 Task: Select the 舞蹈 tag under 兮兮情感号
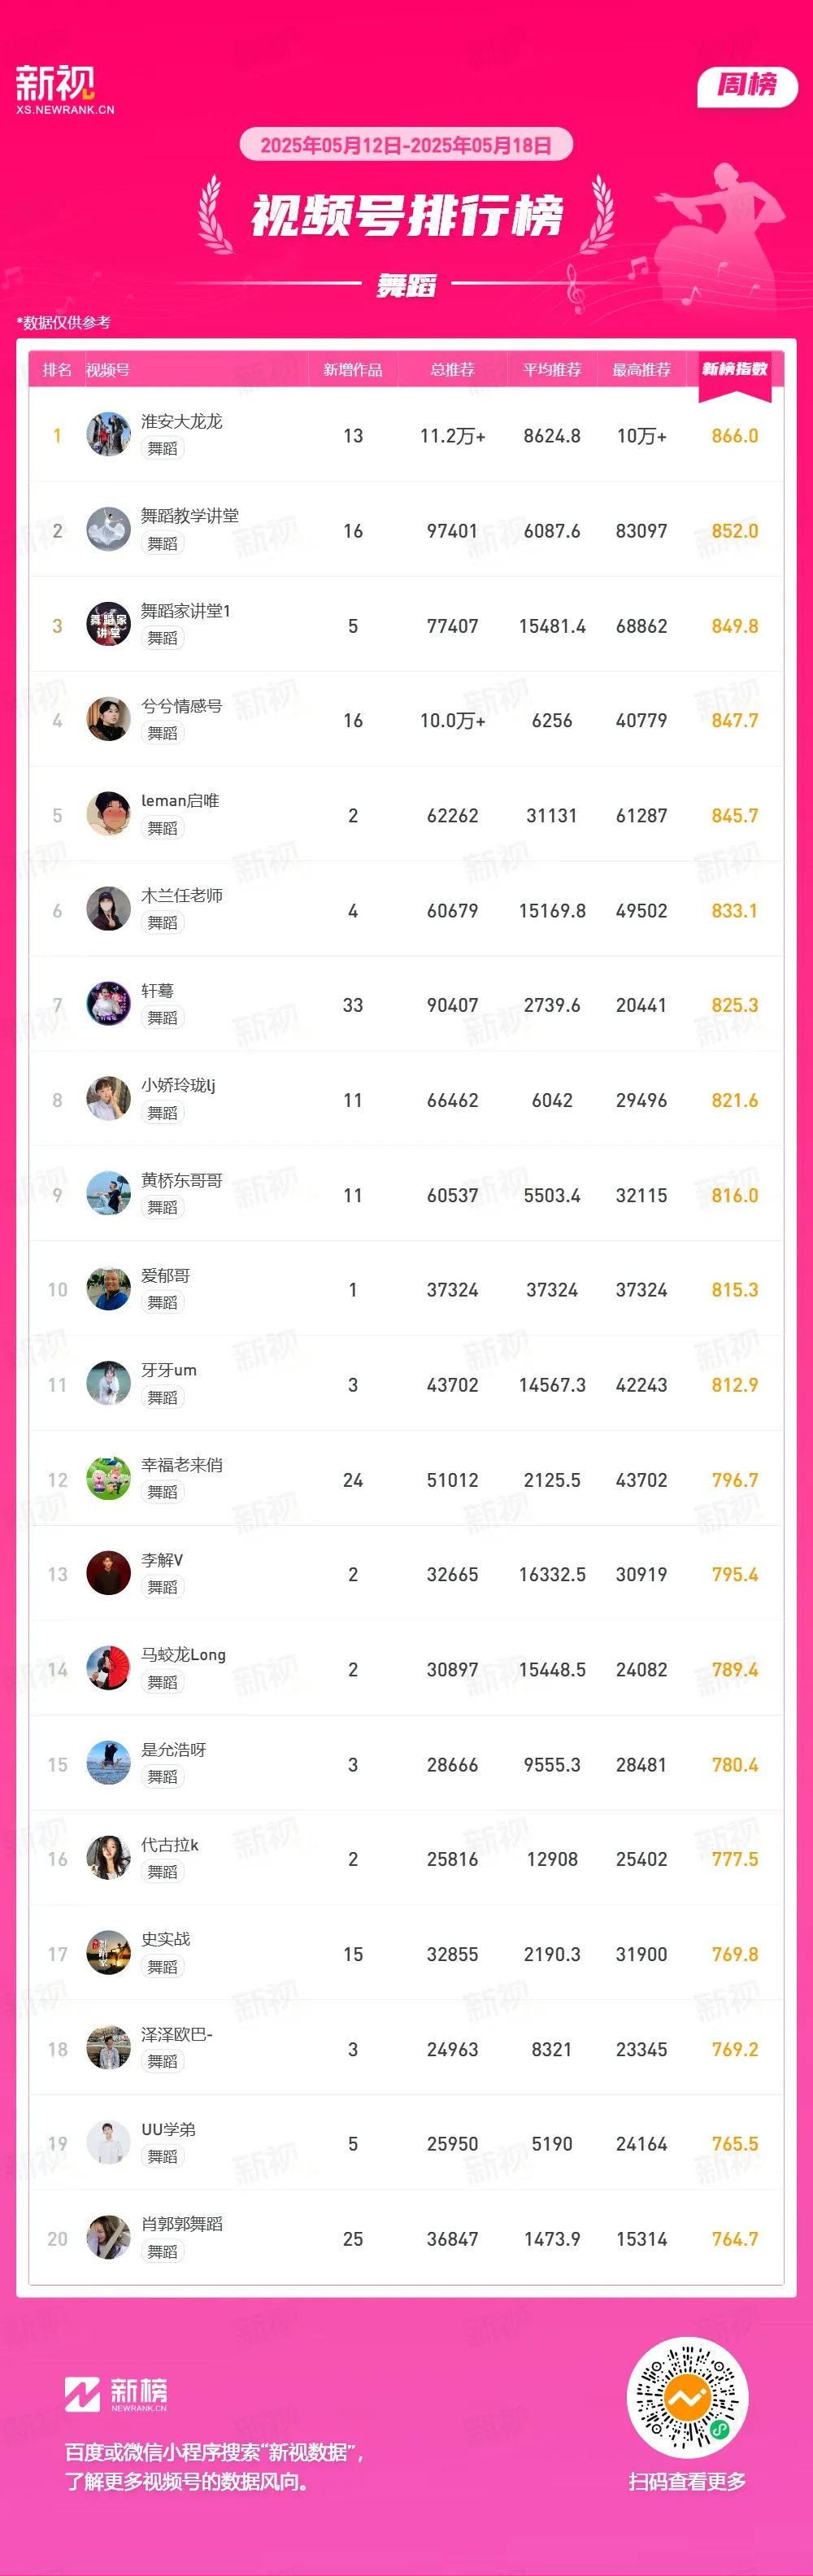click(162, 733)
